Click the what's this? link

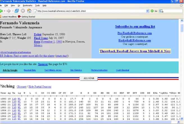[62, 56]
